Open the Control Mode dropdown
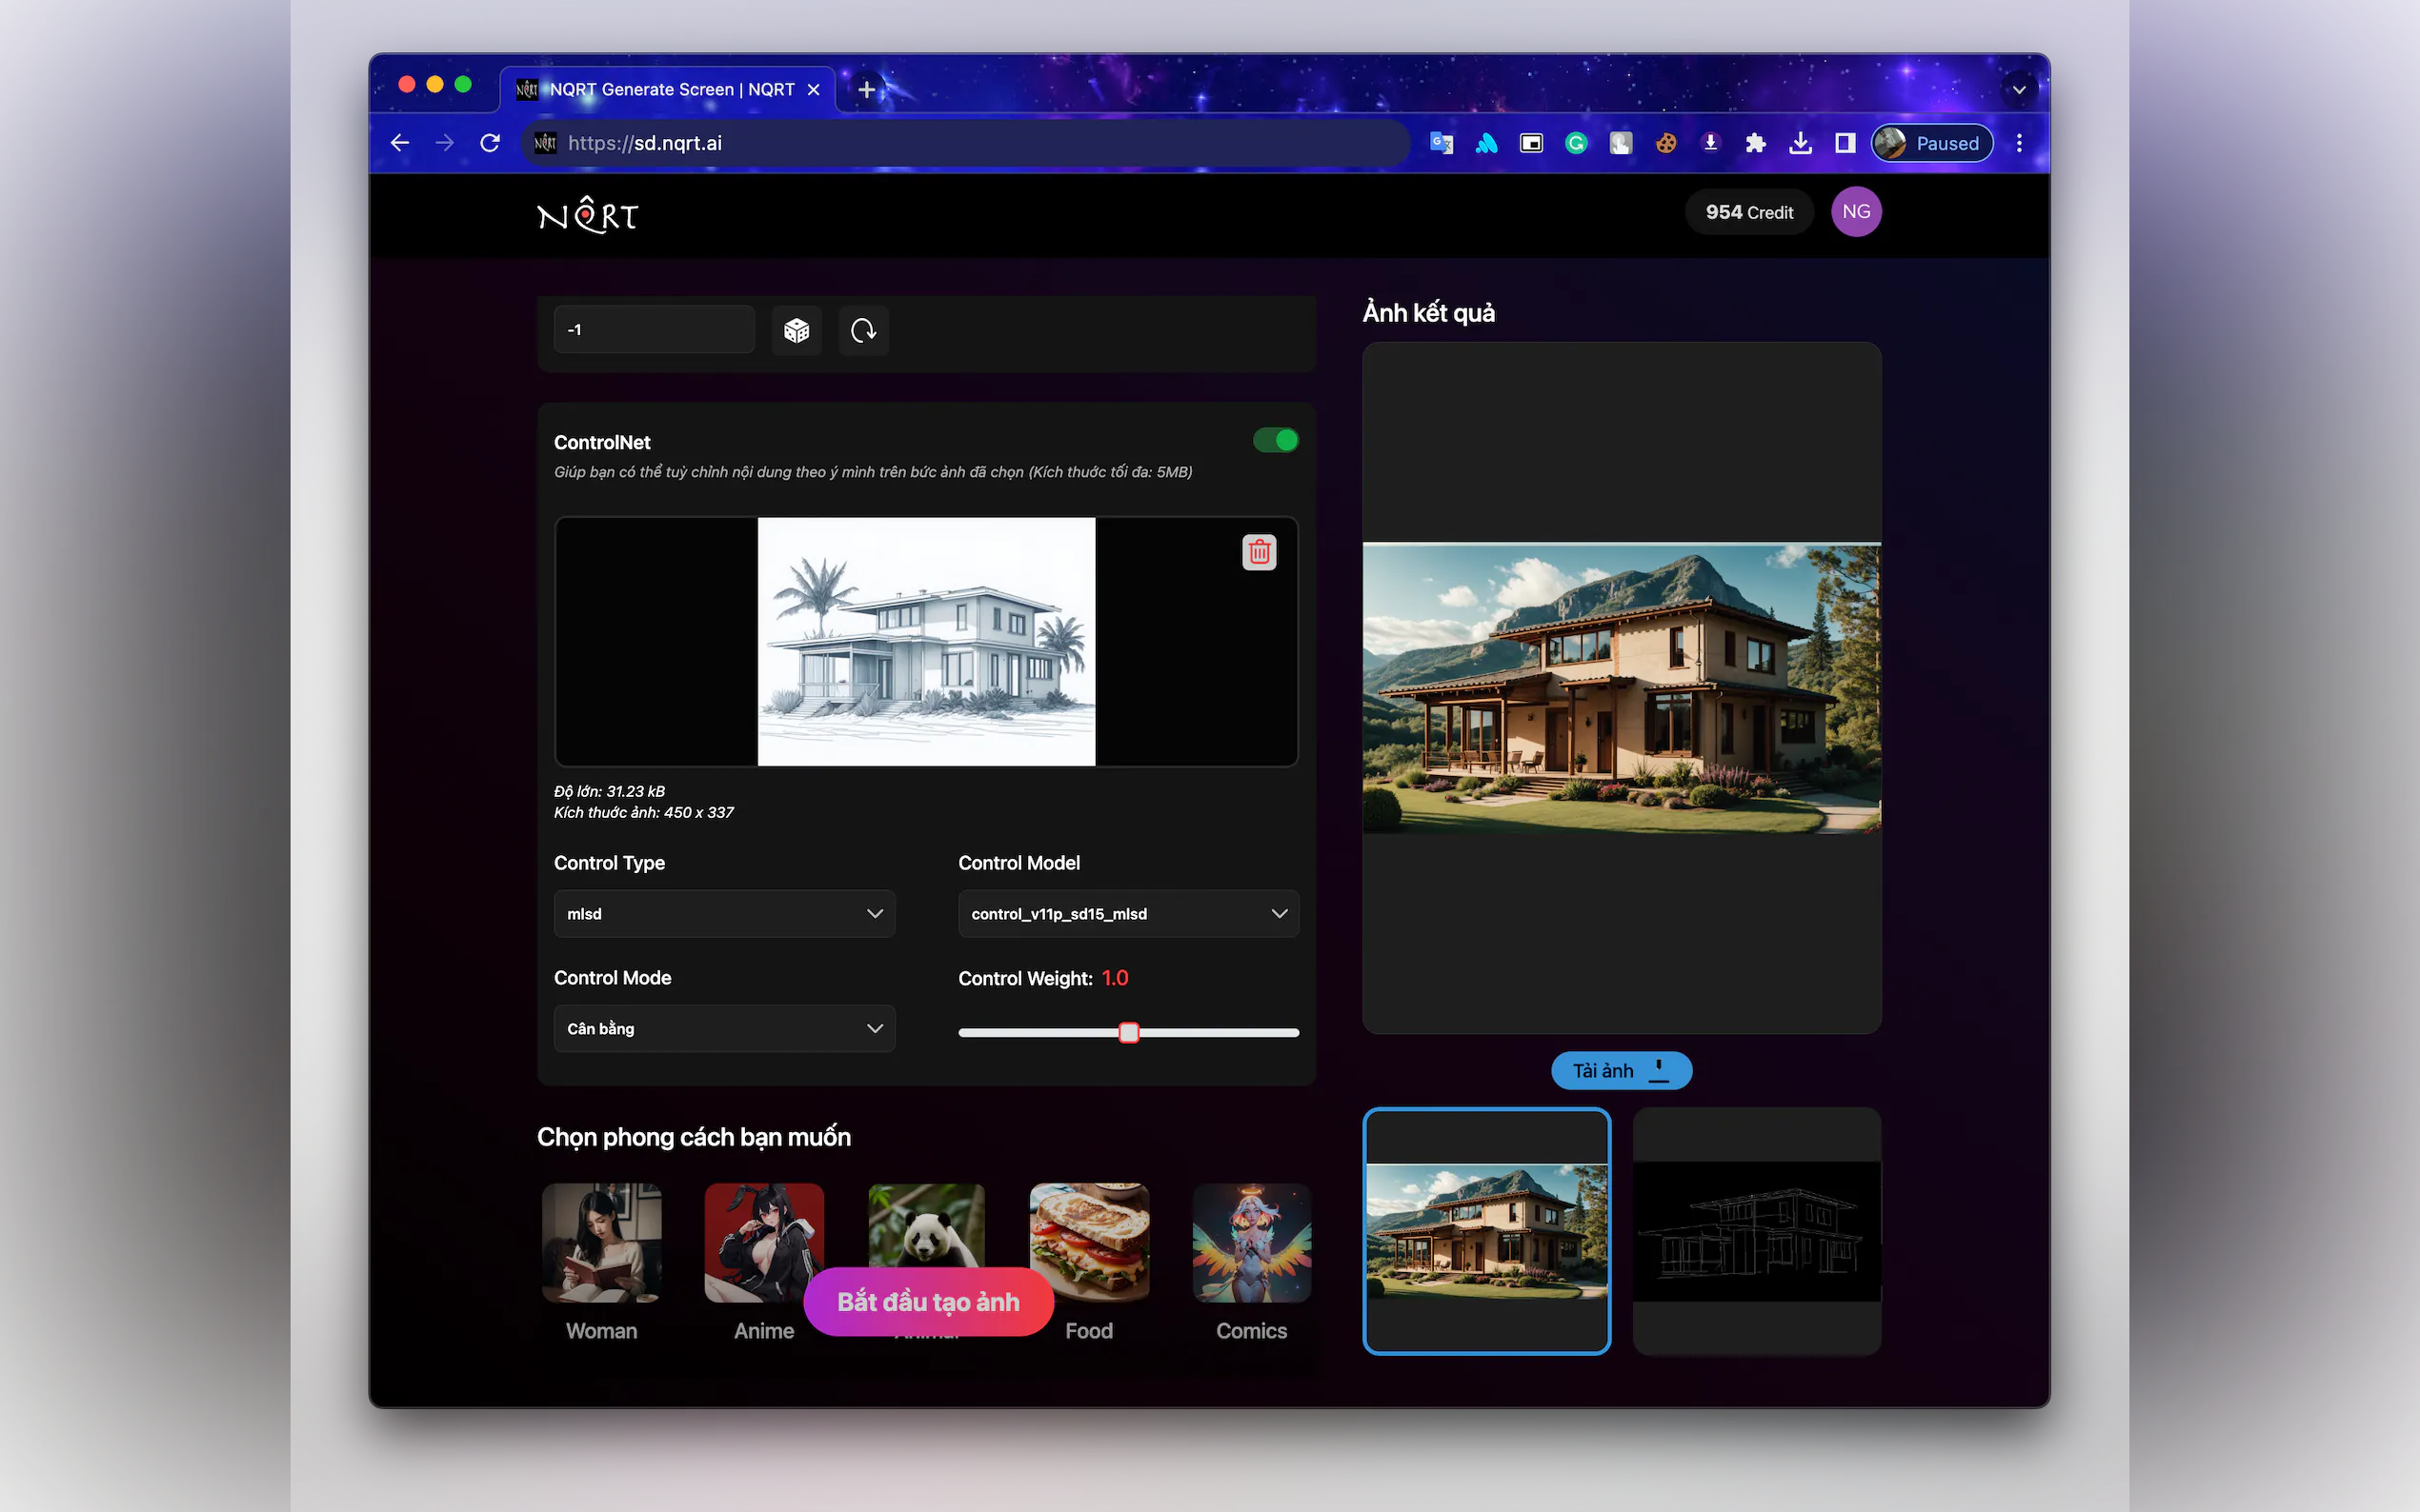 point(723,1028)
